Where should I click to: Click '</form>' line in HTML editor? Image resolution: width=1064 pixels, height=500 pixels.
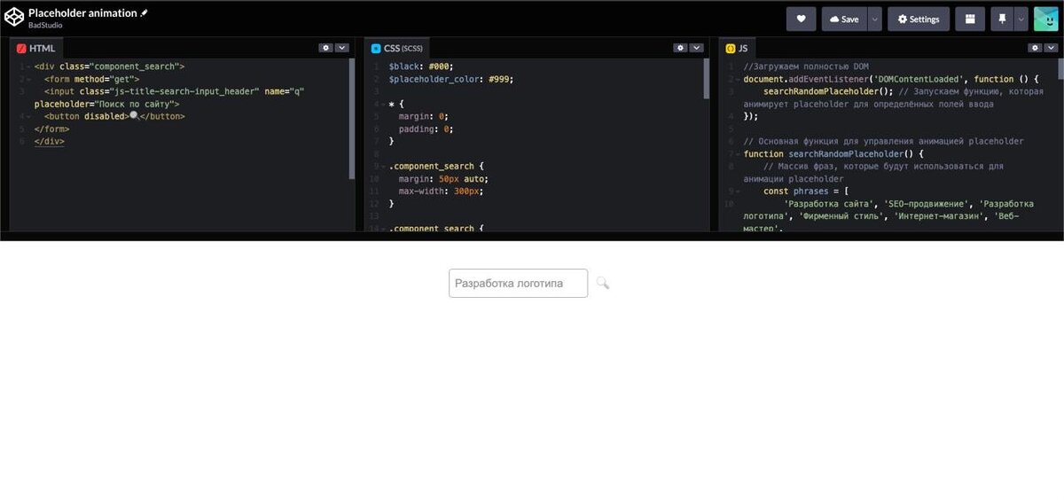[51, 129]
